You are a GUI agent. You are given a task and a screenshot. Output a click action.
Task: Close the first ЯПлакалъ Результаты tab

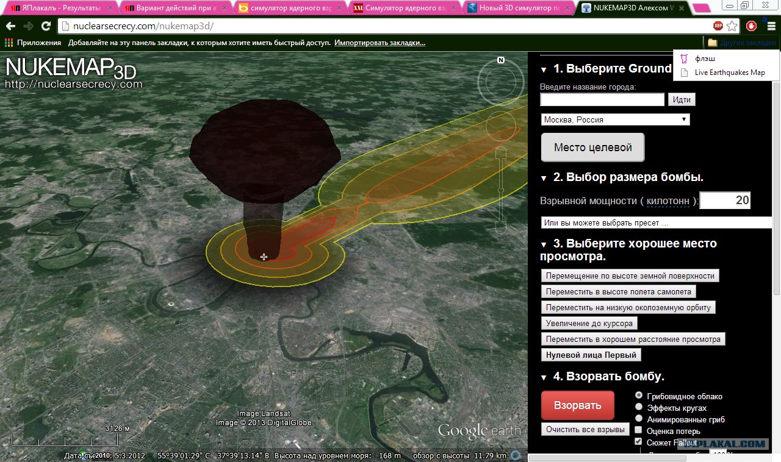coord(109,9)
